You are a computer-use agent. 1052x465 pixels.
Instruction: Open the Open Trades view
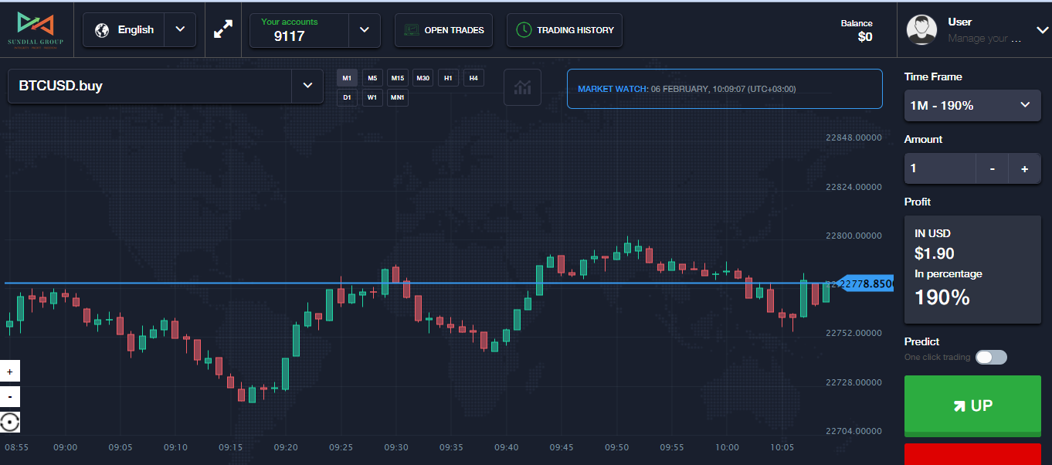click(x=443, y=30)
